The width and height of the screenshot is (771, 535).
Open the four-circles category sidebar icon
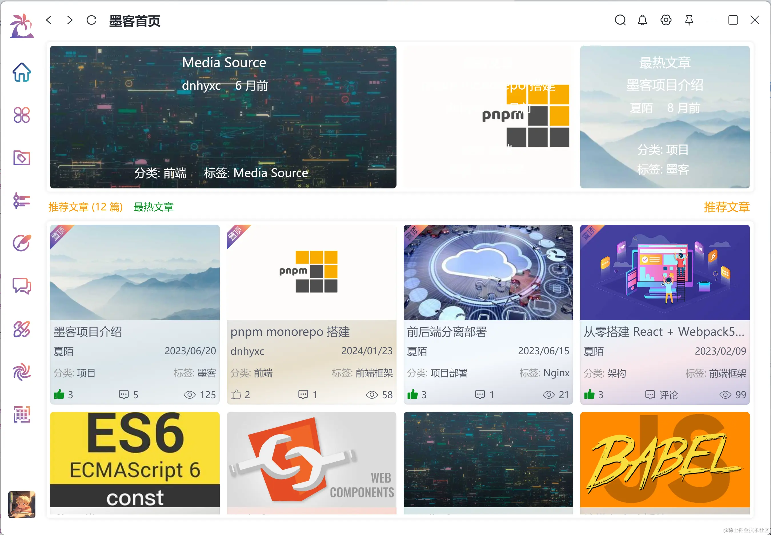pos(22,115)
